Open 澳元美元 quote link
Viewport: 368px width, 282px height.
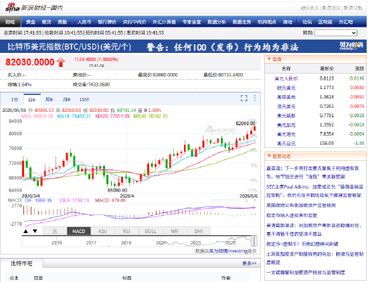pos(286,107)
